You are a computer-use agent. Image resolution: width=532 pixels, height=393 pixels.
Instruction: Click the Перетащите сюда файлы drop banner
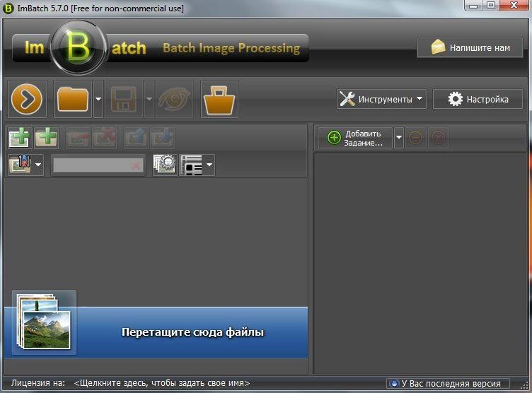(156, 332)
